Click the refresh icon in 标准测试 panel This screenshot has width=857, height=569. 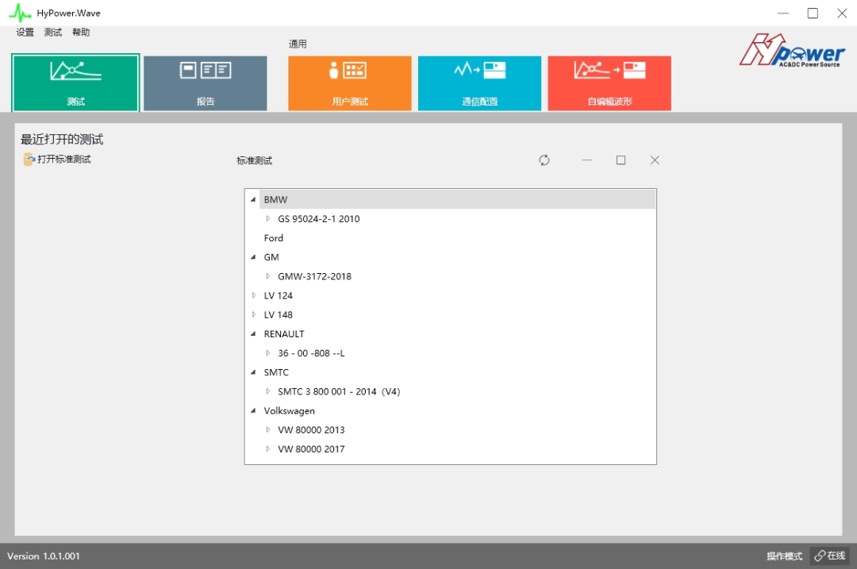tap(544, 160)
